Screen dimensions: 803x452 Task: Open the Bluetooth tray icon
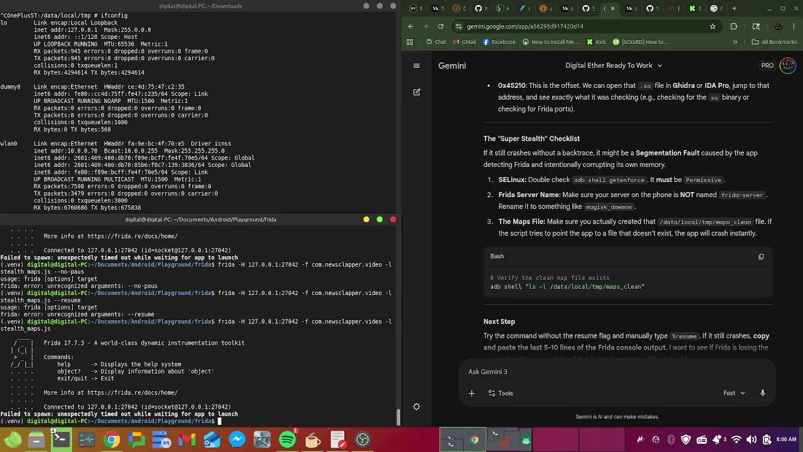pos(671,439)
